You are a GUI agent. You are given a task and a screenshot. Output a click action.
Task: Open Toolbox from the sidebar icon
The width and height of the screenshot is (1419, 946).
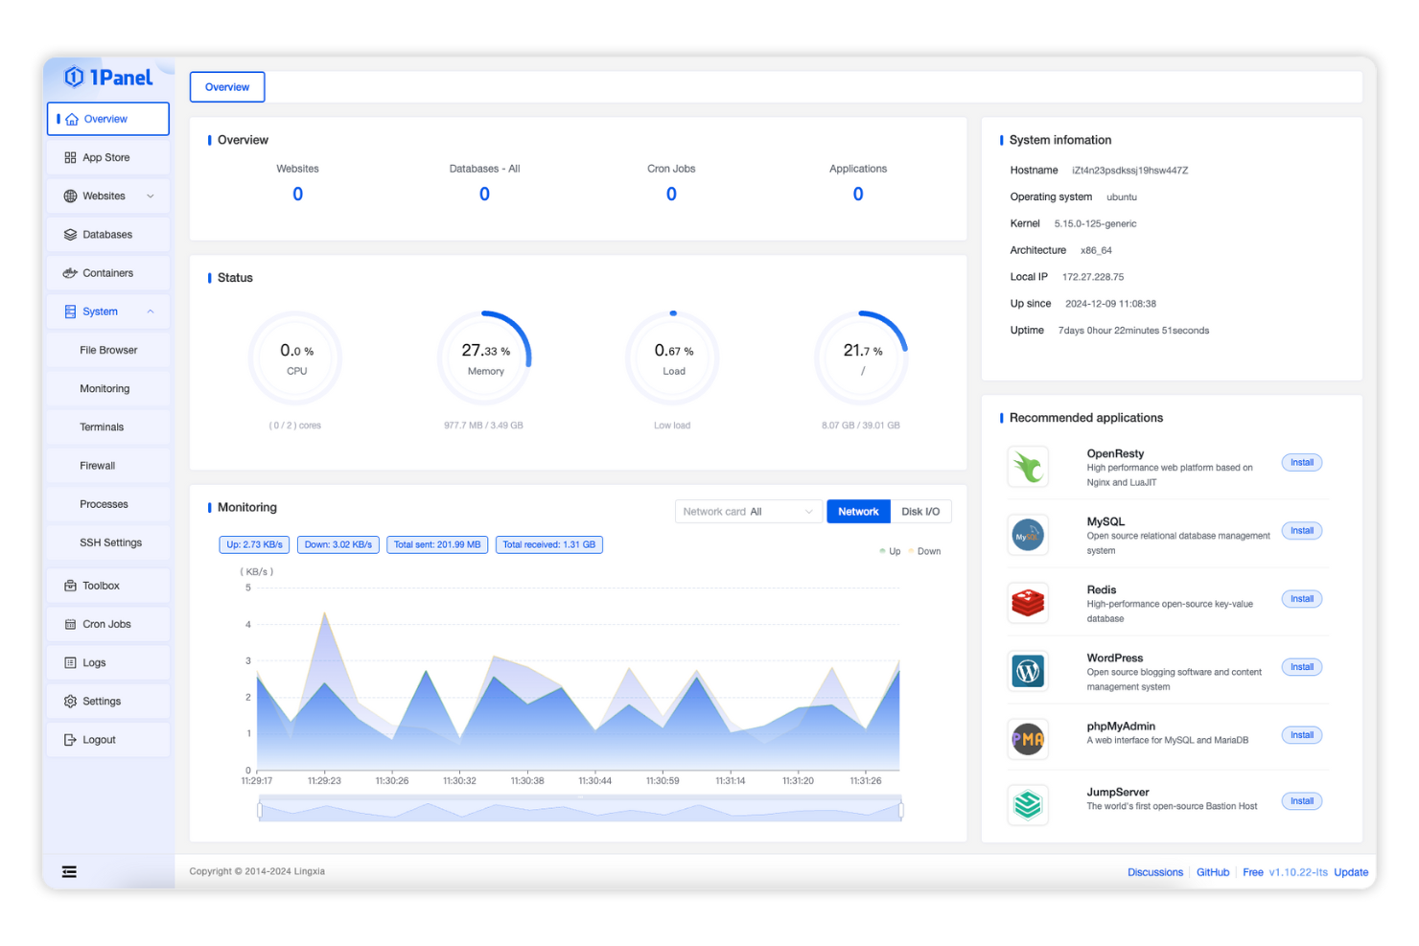(70, 586)
